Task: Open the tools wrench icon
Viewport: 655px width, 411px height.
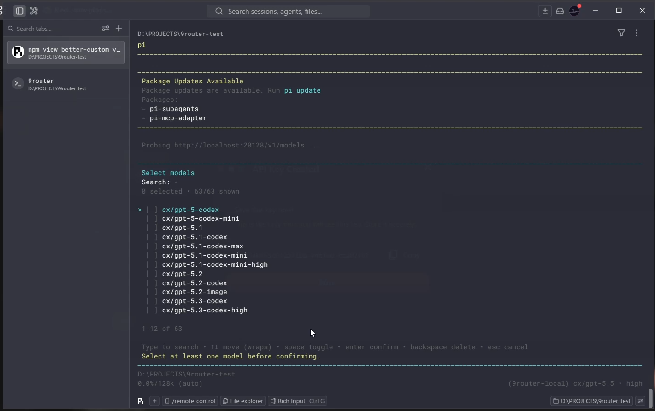Action: click(34, 11)
